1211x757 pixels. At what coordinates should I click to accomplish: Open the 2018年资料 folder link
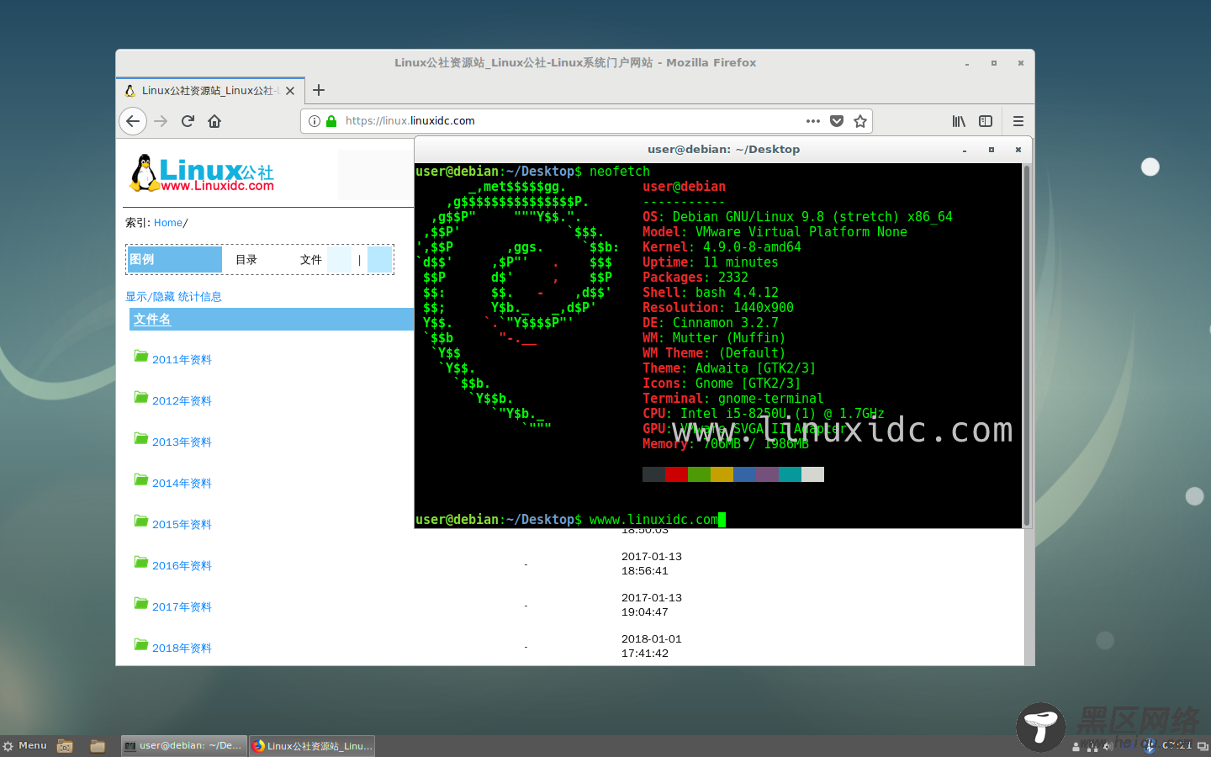[182, 648]
